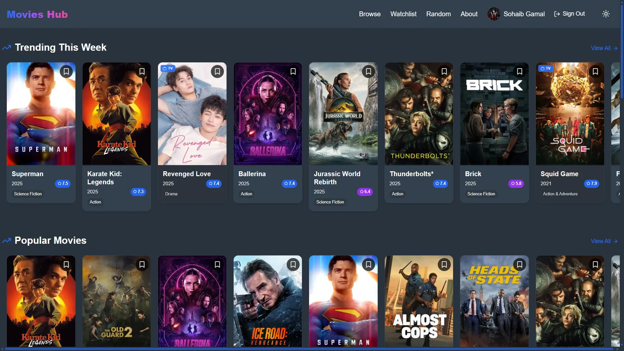Click the Thunderbolts* title text
The image size is (624, 351).
click(x=411, y=174)
